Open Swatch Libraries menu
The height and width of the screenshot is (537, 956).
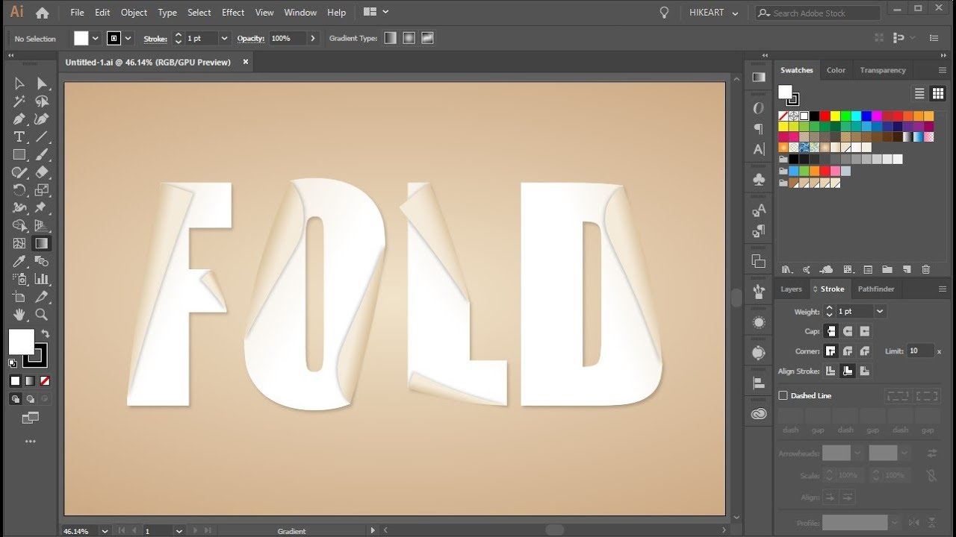click(x=786, y=269)
